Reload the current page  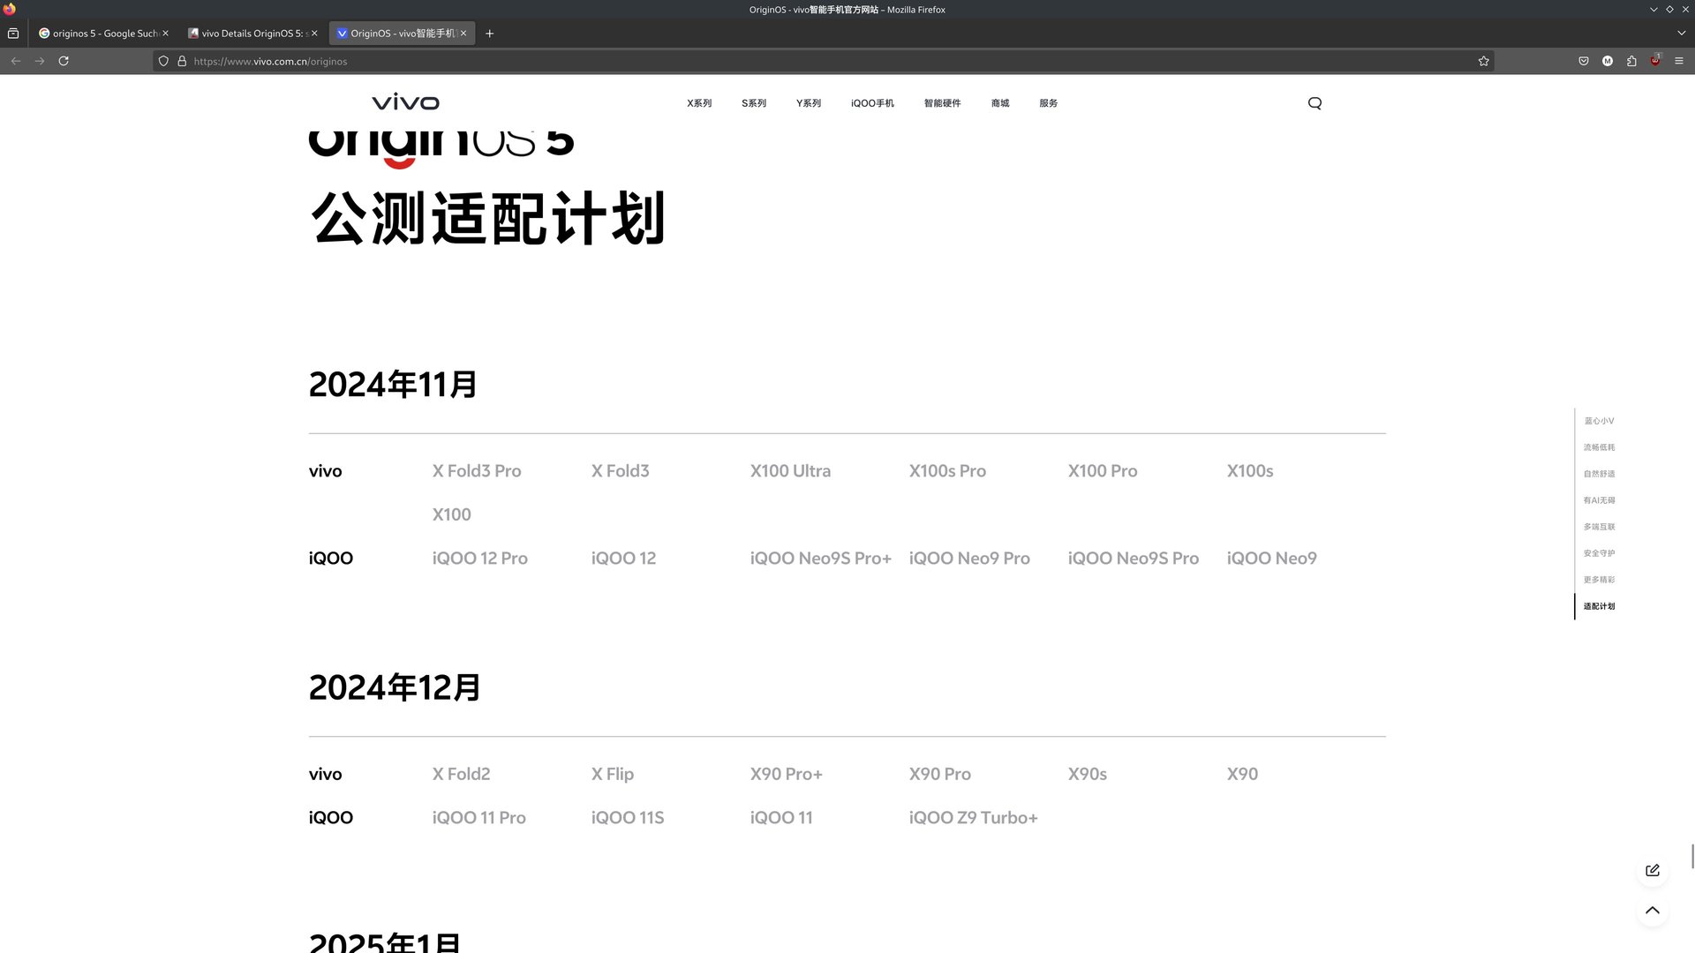pos(64,61)
